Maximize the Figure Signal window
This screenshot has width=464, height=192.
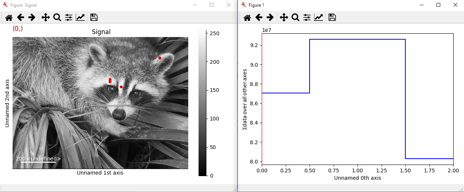212,5
